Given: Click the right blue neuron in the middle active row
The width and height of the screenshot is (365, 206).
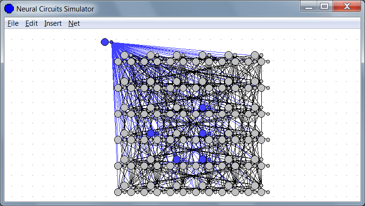Looking at the screenshot, I should [203, 133].
